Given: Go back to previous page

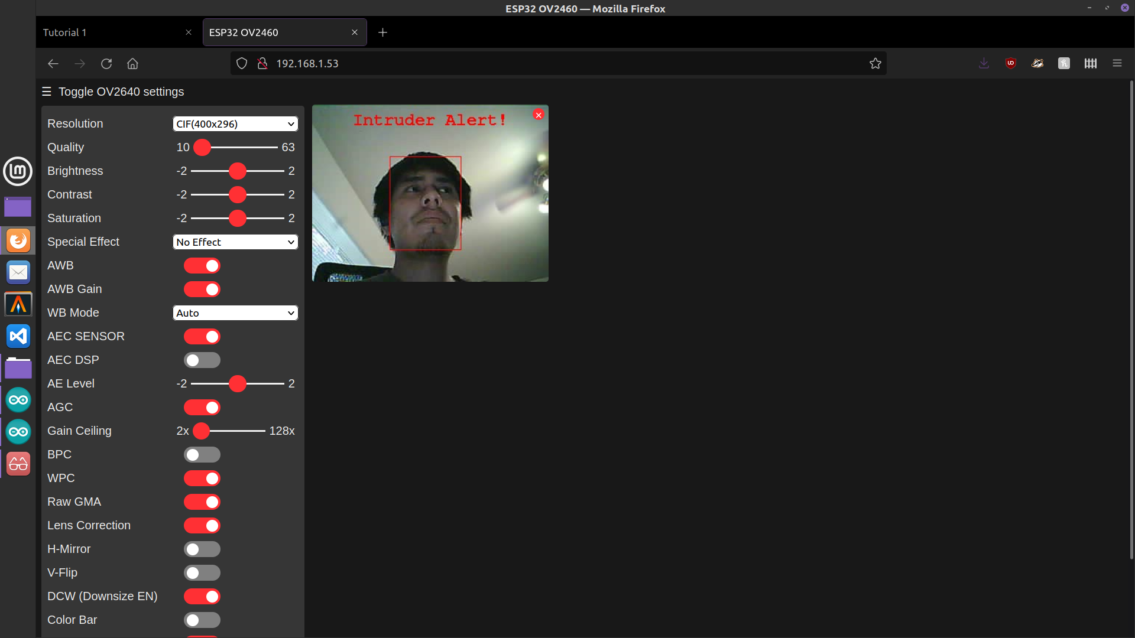Looking at the screenshot, I should pos(53,64).
